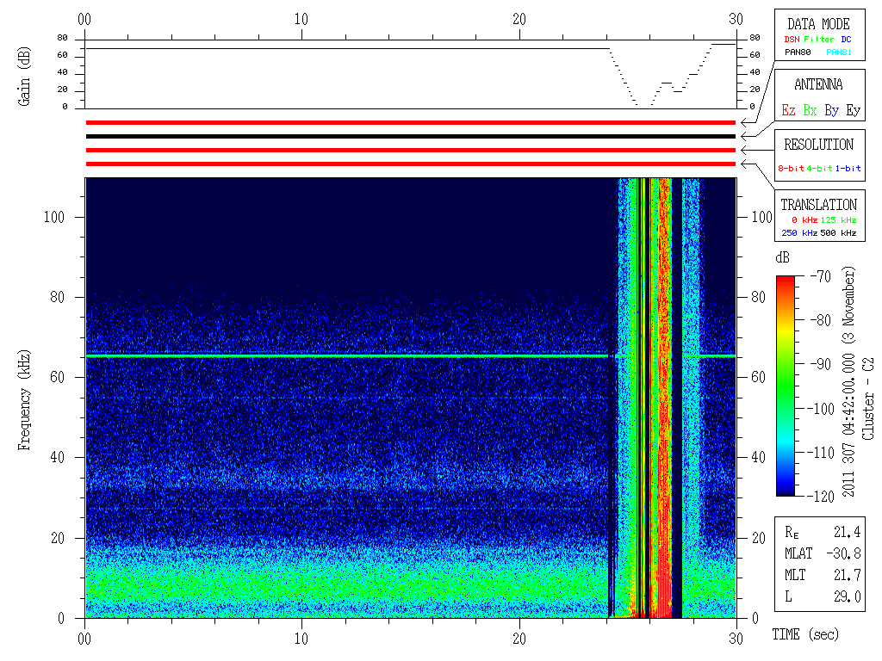Click the 8-bit resolution legend entry
882x661 pixels.
click(791, 169)
